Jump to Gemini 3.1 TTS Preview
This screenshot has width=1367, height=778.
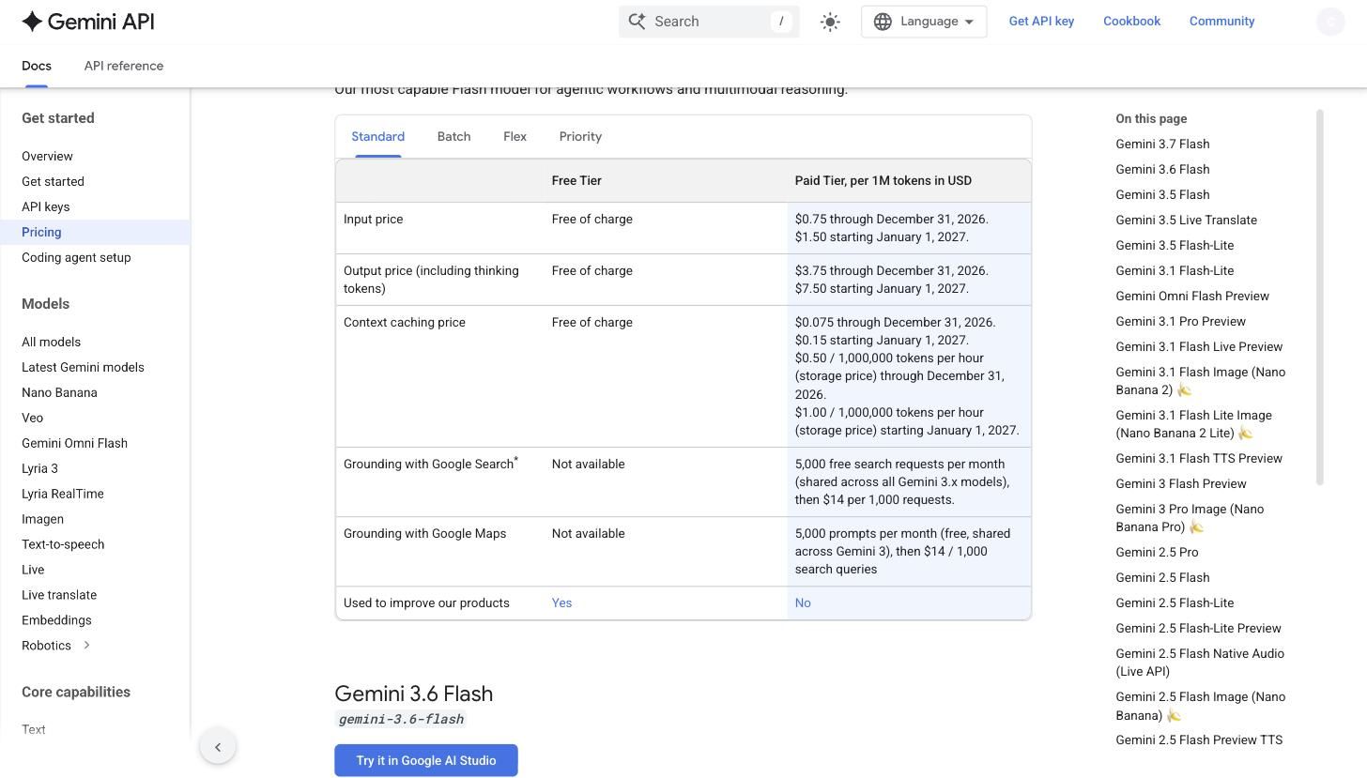[1199, 458]
